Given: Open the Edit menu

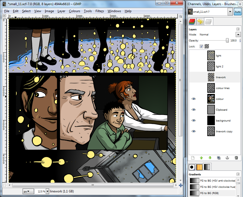Looking at the screenshot, I should [x=15, y=11].
